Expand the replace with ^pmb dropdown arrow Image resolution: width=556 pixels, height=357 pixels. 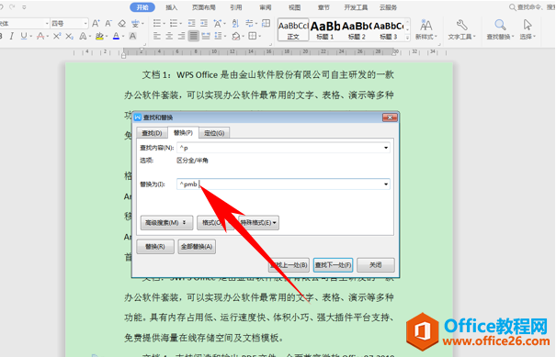(386, 184)
